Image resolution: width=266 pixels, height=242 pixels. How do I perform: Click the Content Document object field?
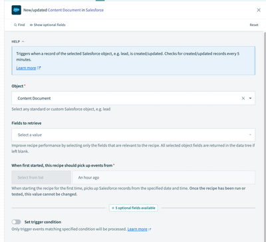pos(133,98)
